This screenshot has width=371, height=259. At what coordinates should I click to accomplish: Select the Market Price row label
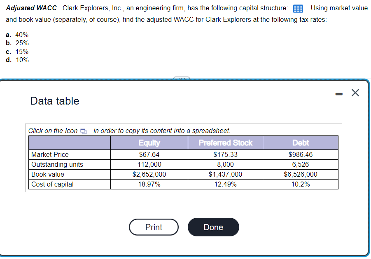coord(47,154)
